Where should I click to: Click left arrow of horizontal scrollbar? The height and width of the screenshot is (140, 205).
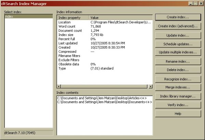59,86
